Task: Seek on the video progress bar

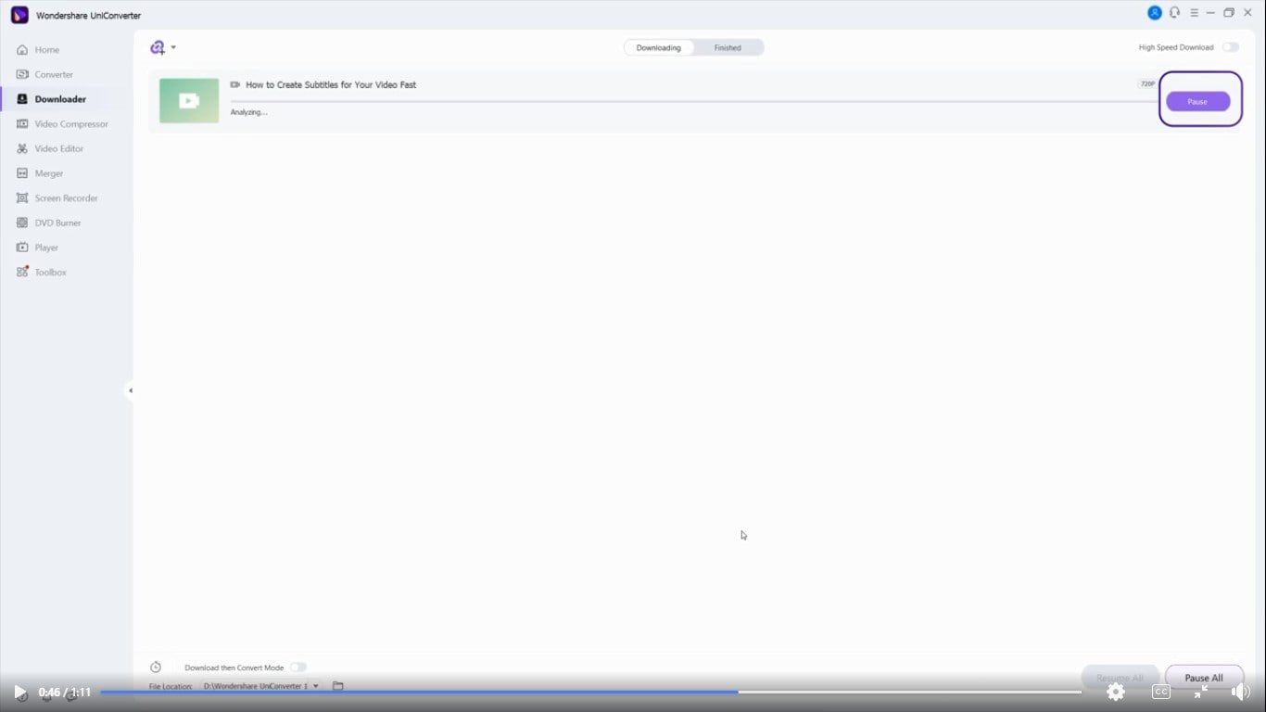Action: pos(590,692)
